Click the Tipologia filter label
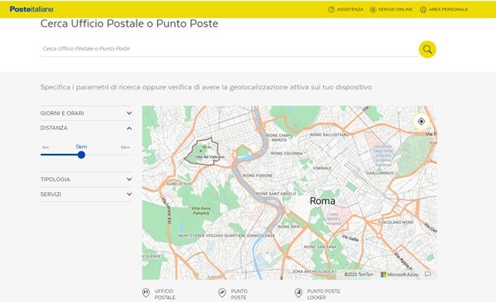This screenshot has width=496, height=302. [x=55, y=179]
